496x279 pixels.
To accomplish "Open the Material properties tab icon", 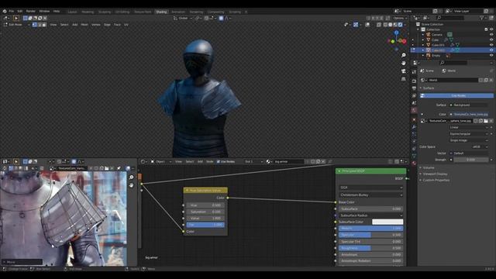I will pyautogui.click(x=414, y=164).
